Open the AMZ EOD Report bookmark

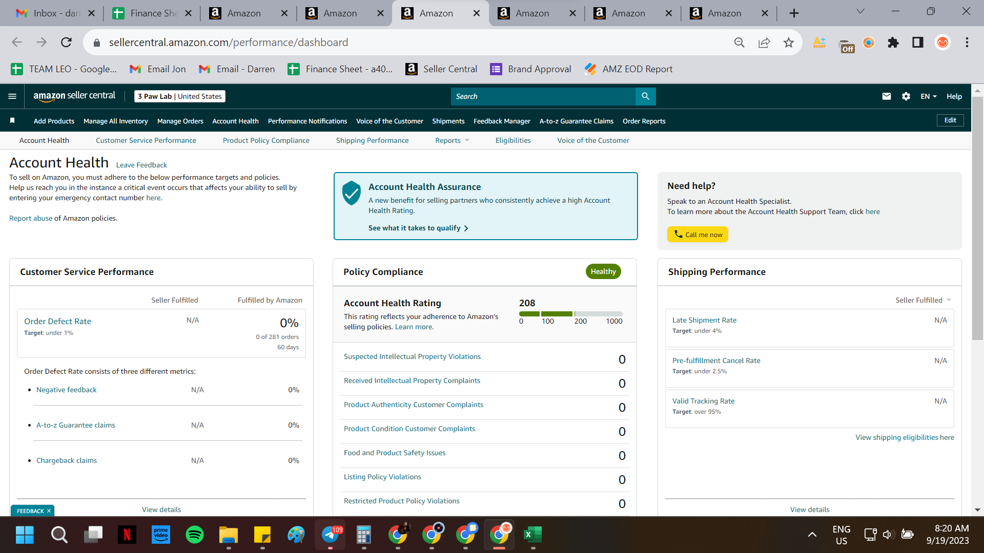click(x=628, y=69)
